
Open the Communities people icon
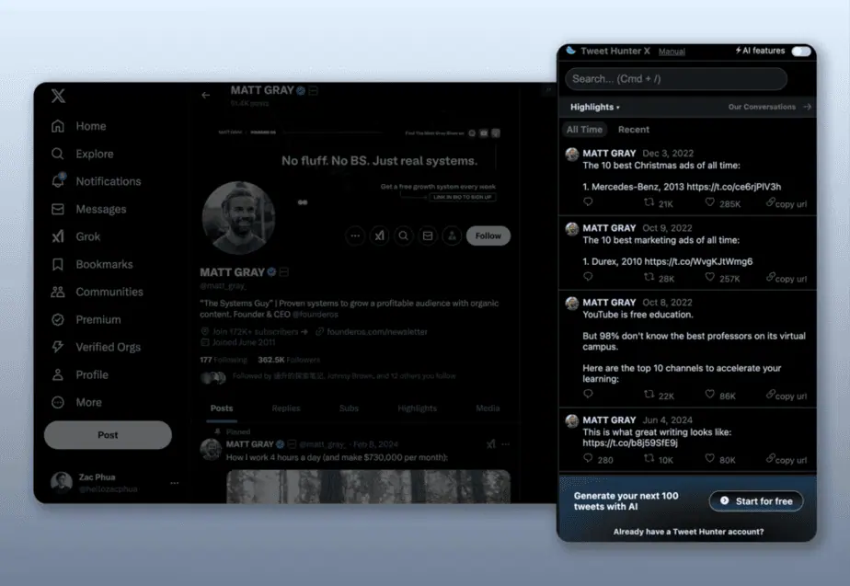57,292
